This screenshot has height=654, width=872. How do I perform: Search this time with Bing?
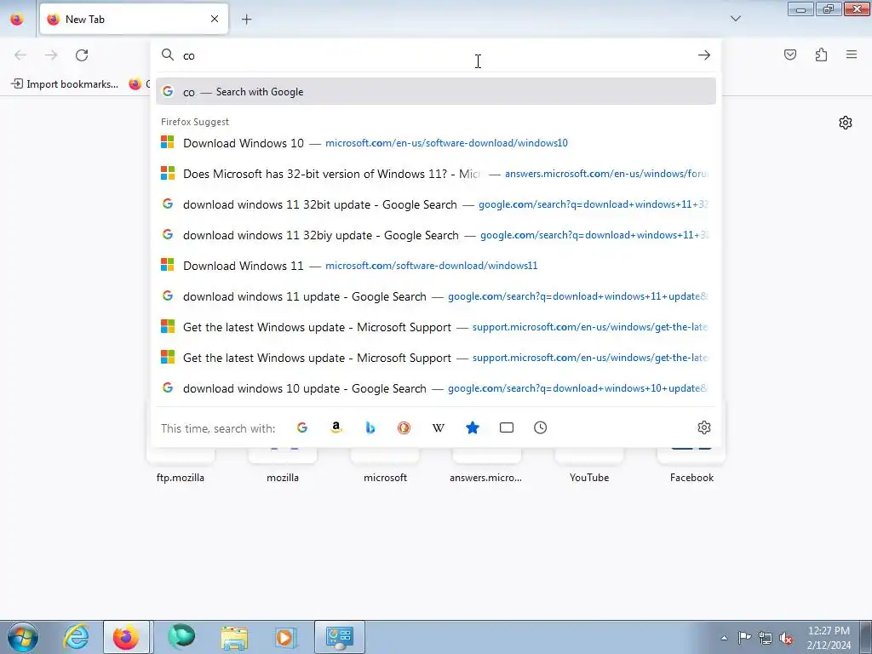point(370,427)
